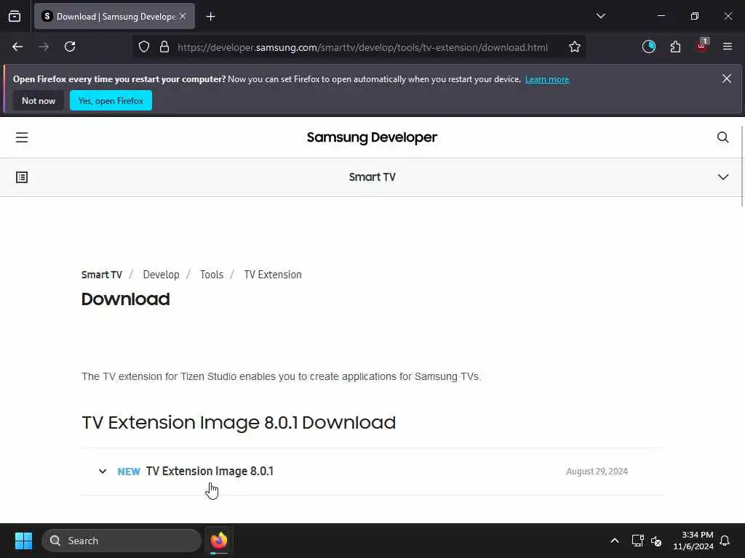
Task: Open the Smart TV breadcrumb link
Action: 102,275
